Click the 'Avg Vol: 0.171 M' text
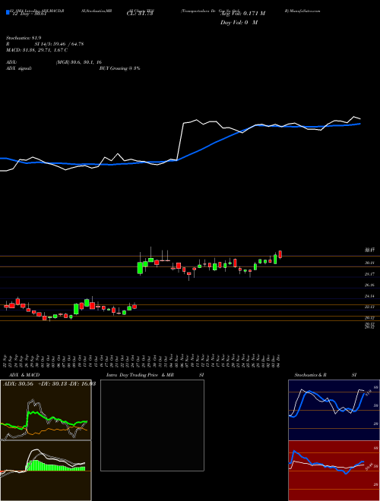380x501 pixels. (x=242, y=14)
